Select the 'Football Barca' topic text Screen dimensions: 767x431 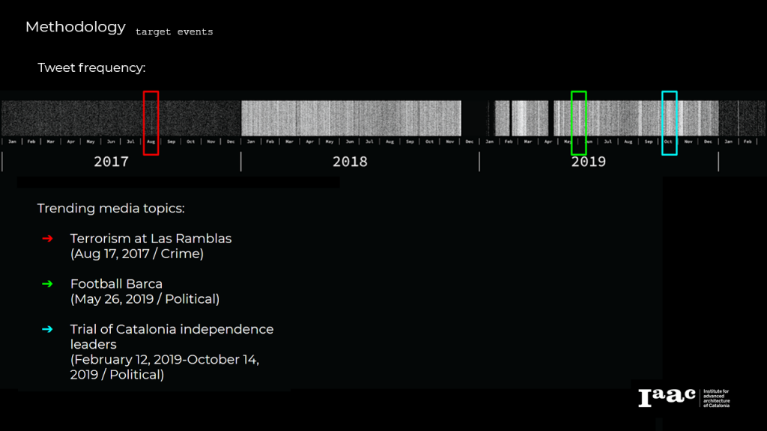(x=116, y=284)
